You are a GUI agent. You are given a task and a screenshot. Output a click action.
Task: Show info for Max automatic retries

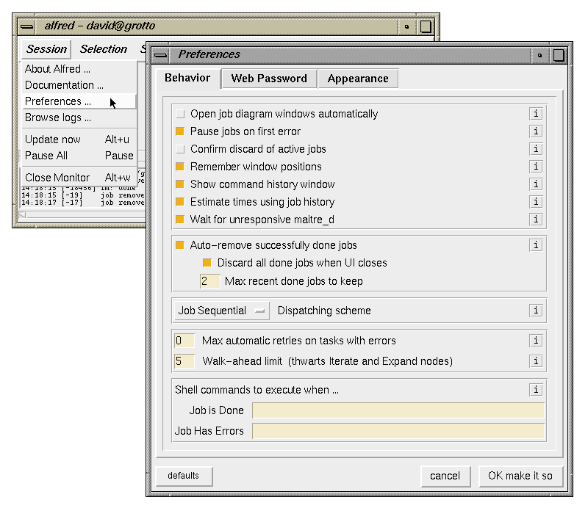[536, 341]
